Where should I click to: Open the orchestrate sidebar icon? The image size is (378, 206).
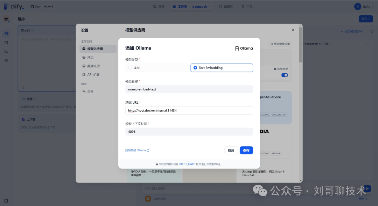click(x=6, y=34)
